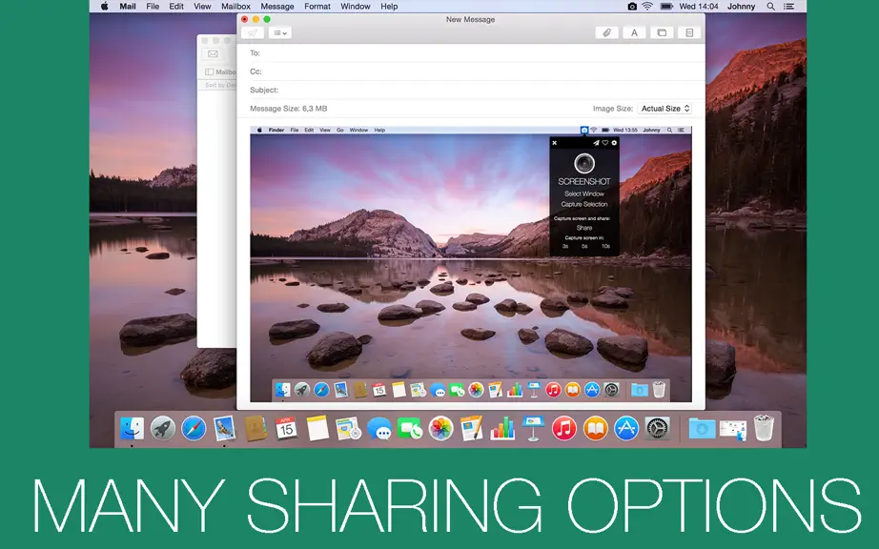Open the photo browser toolbar icon
The height and width of the screenshot is (549, 879).
662,33
